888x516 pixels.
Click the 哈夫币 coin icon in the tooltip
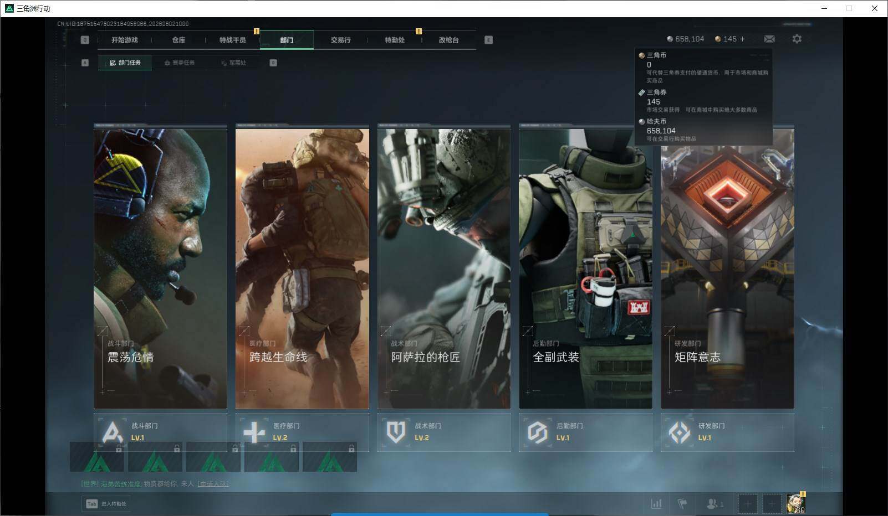641,121
